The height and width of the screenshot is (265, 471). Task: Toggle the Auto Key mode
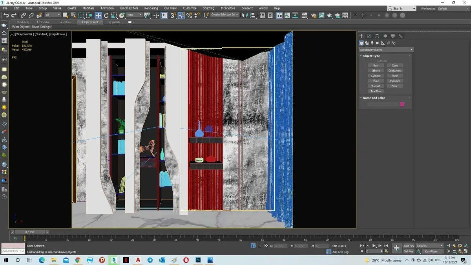[x=409, y=246]
